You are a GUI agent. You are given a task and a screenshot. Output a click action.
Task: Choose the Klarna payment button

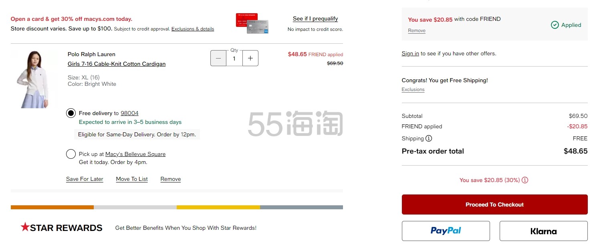coord(543,231)
